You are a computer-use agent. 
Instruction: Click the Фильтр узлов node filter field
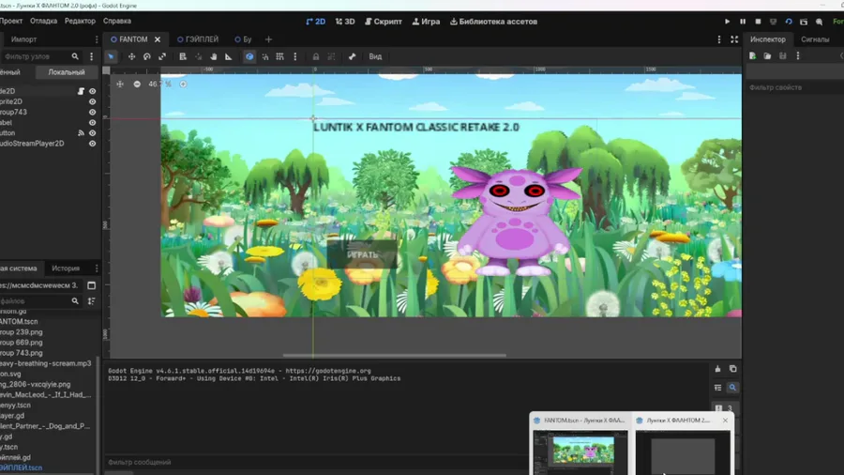pyautogui.click(x=41, y=56)
